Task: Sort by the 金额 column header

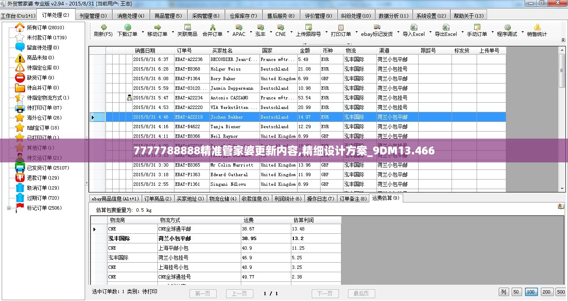Action: pos(309,51)
